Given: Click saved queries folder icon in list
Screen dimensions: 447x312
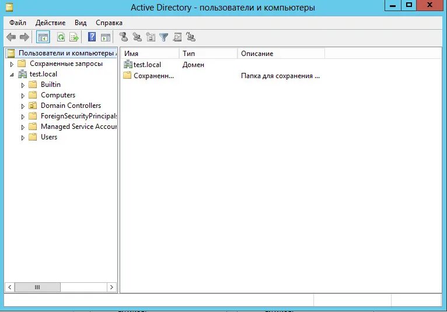Looking at the screenshot, I should pyautogui.click(x=127, y=75).
